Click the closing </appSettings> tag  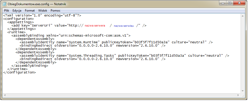[x=22, y=29]
